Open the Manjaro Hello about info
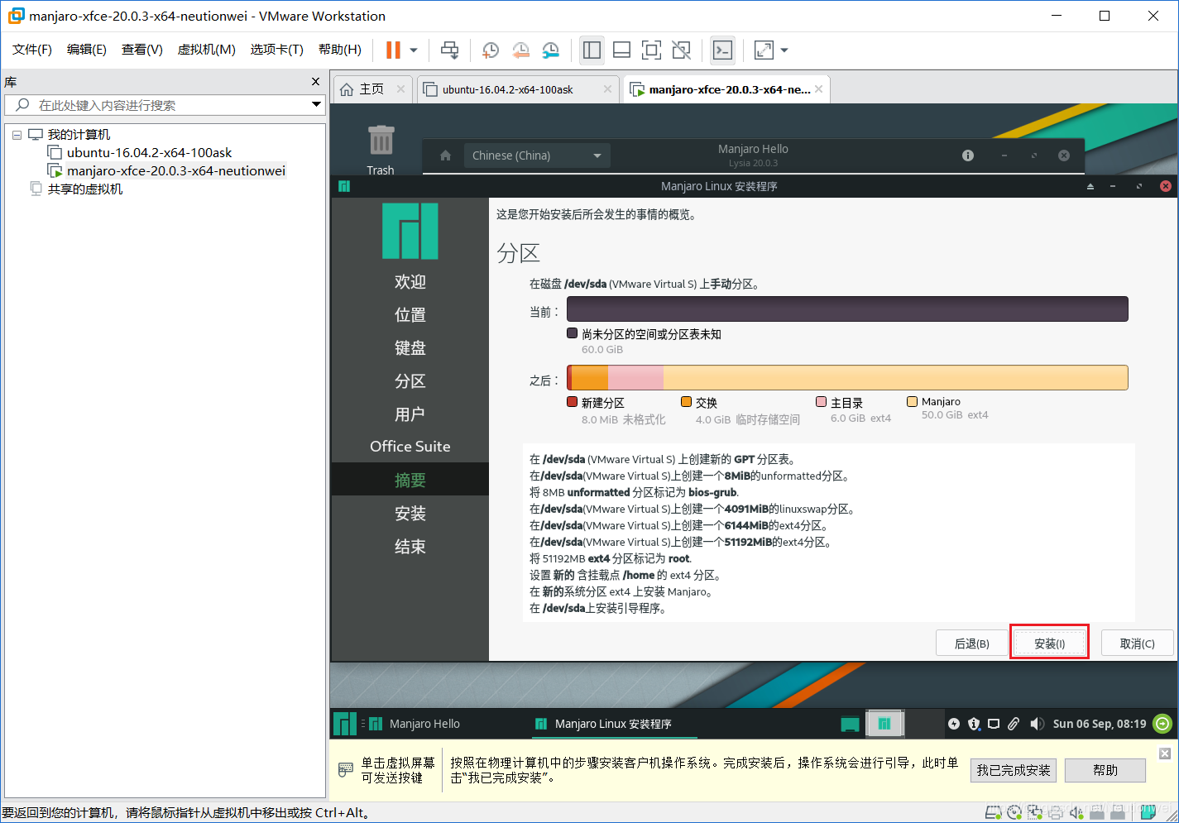The height and width of the screenshot is (823, 1179). (x=968, y=156)
